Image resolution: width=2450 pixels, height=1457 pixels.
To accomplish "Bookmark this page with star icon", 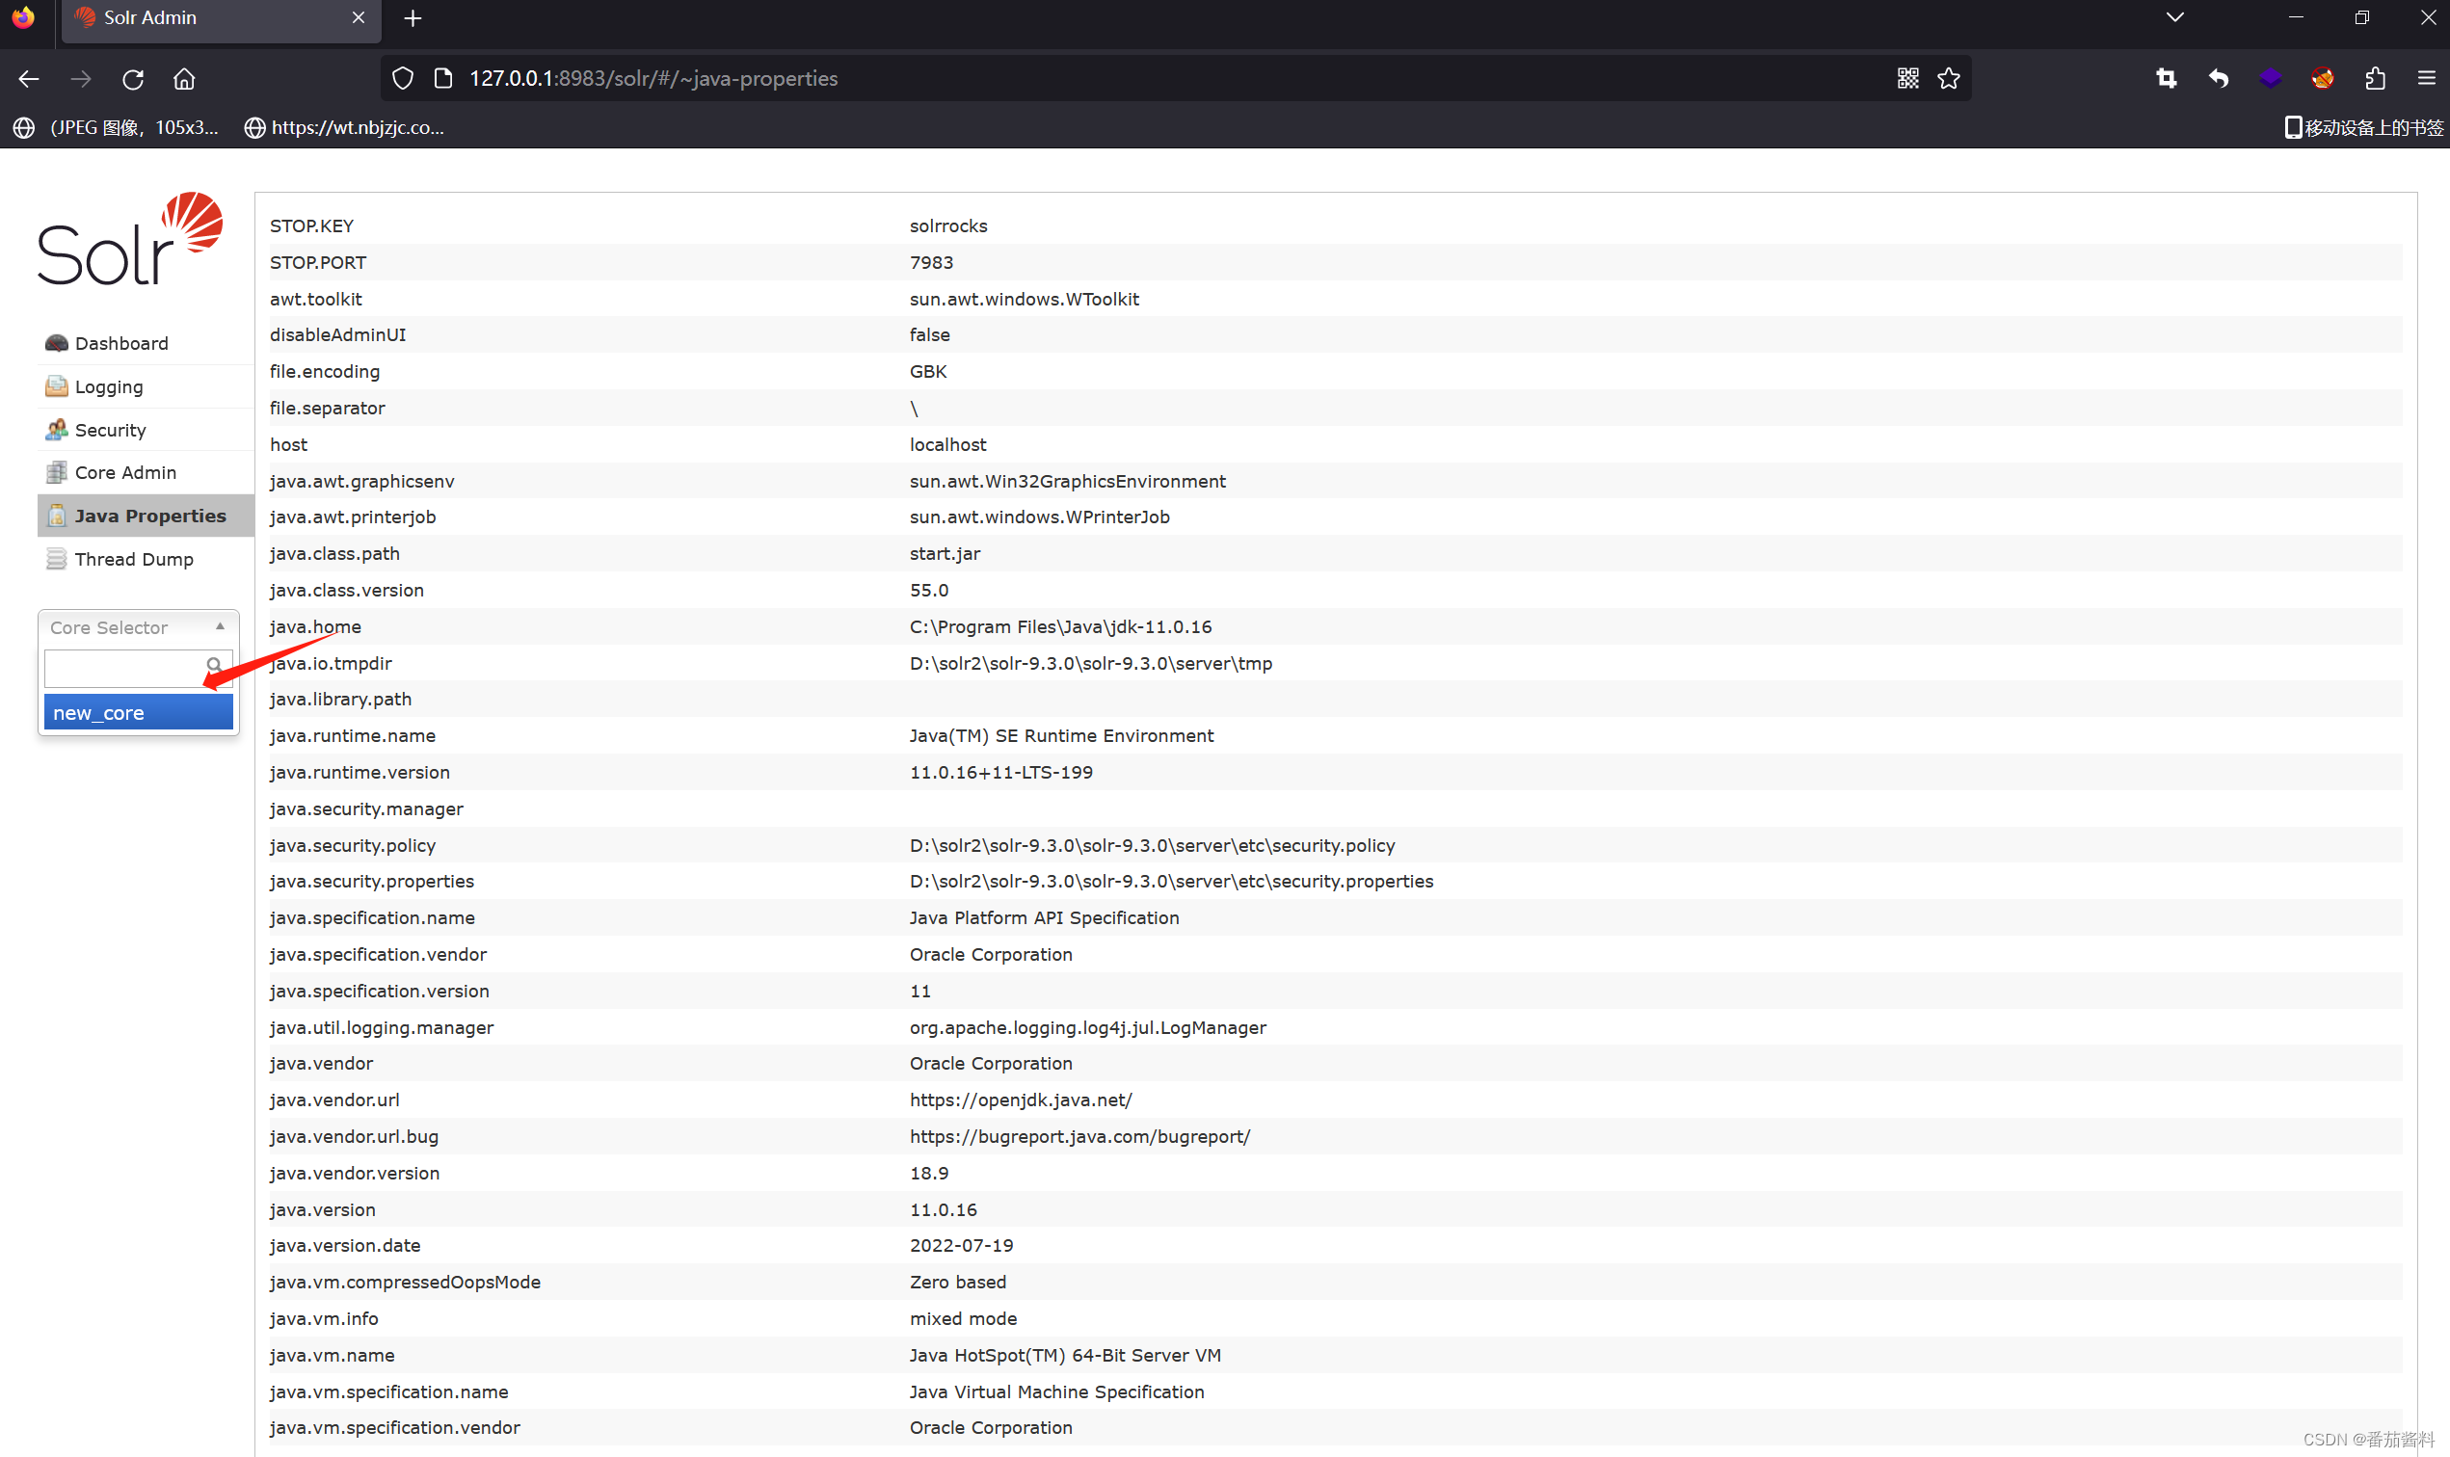I will tap(1948, 79).
